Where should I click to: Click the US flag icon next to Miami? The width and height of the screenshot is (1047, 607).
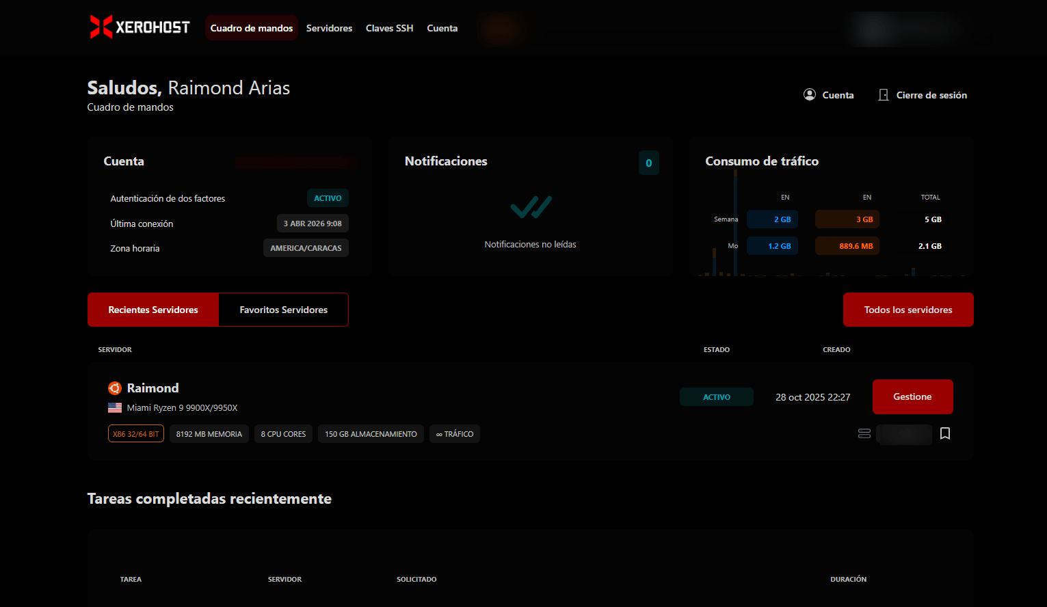click(115, 408)
